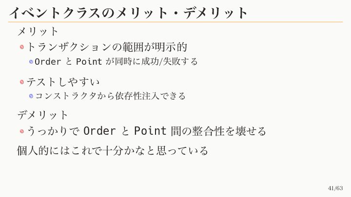Click the text コンストラクタから依存性注入できる
This screenshot has height=197, width=351.
[110, 96]
